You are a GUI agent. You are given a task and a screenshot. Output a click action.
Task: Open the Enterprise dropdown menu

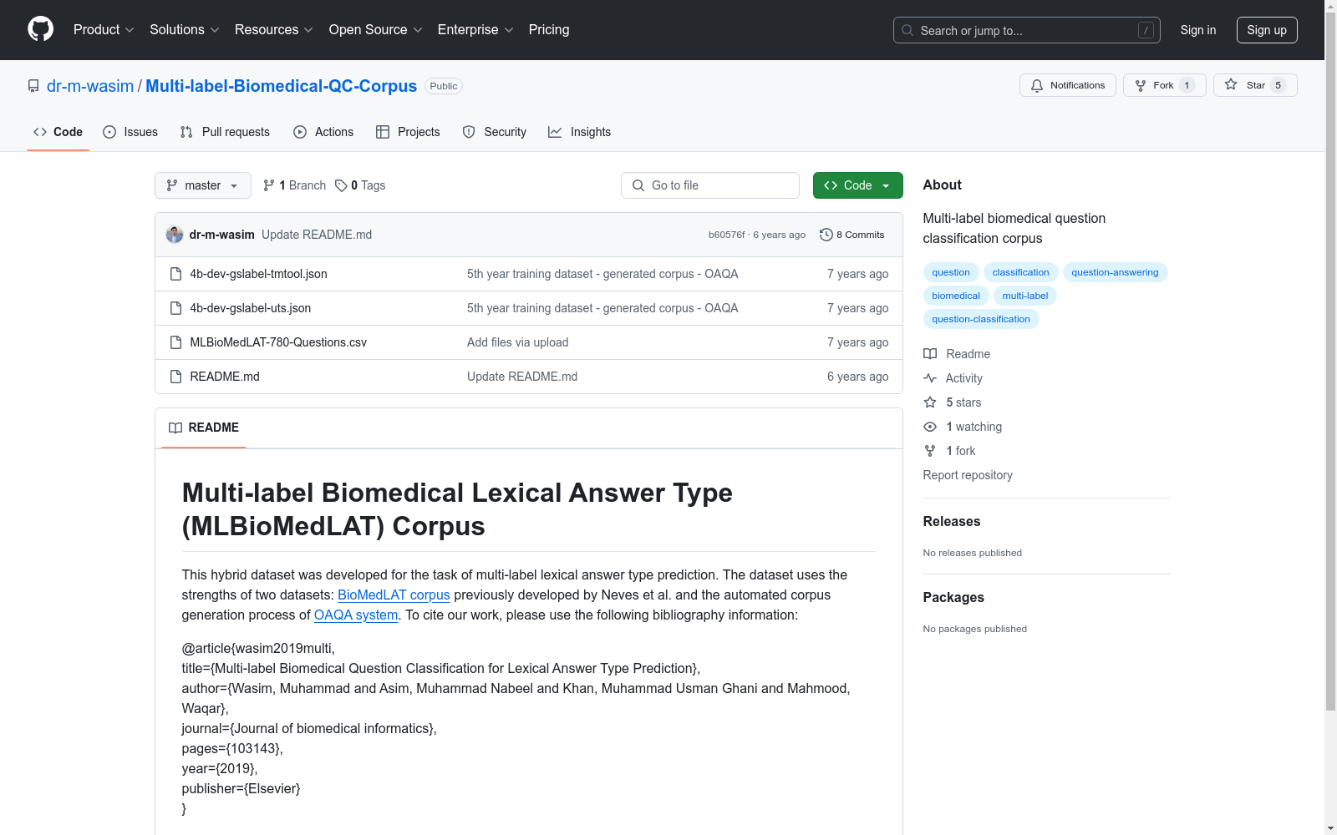tap(475, 30)
